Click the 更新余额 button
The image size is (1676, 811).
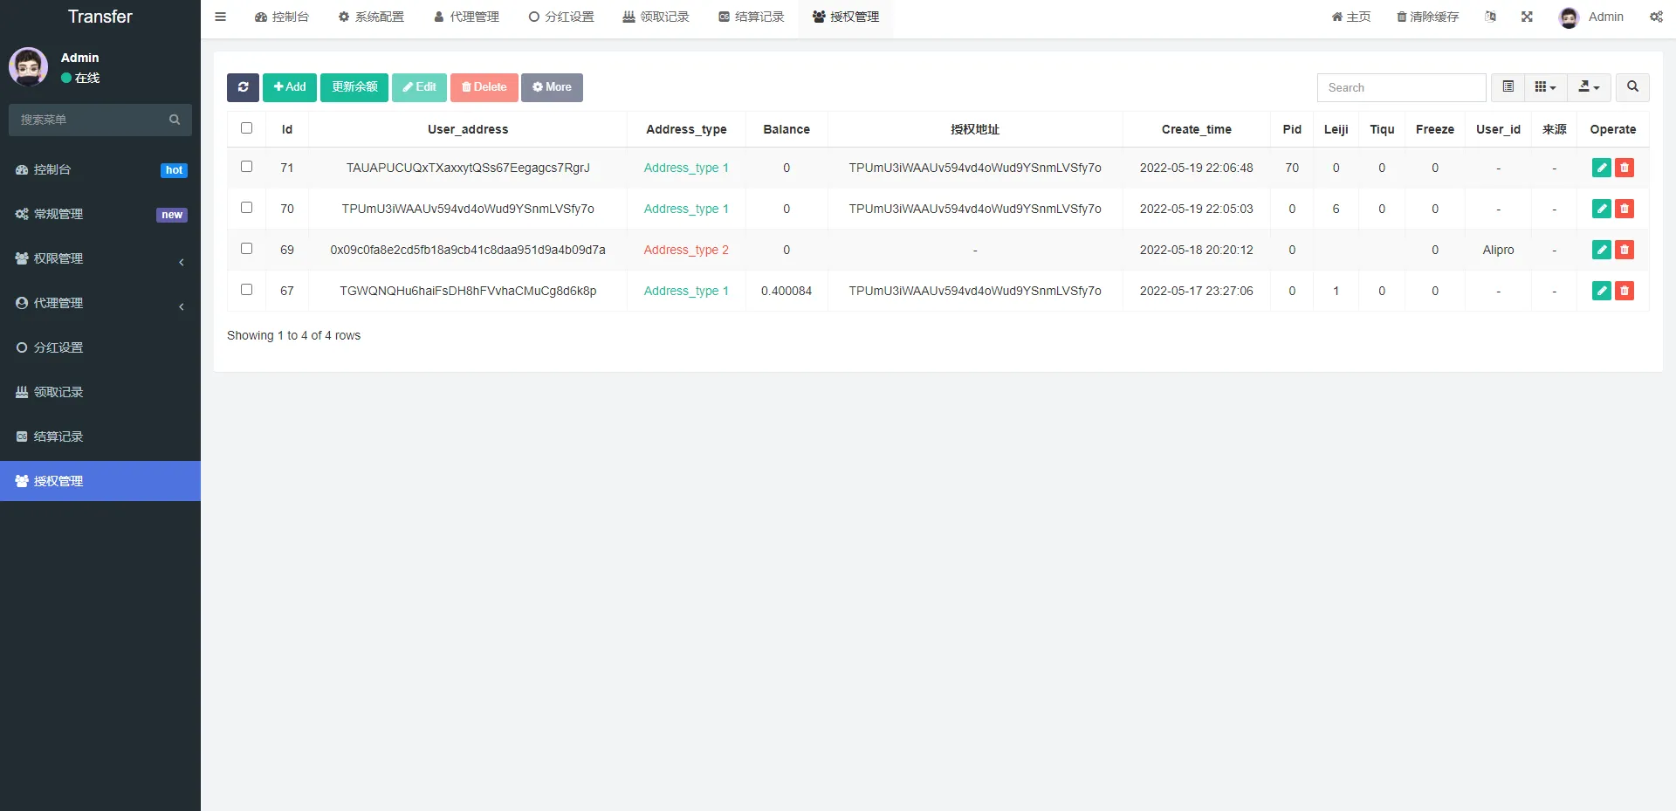[x=354, y=87]
